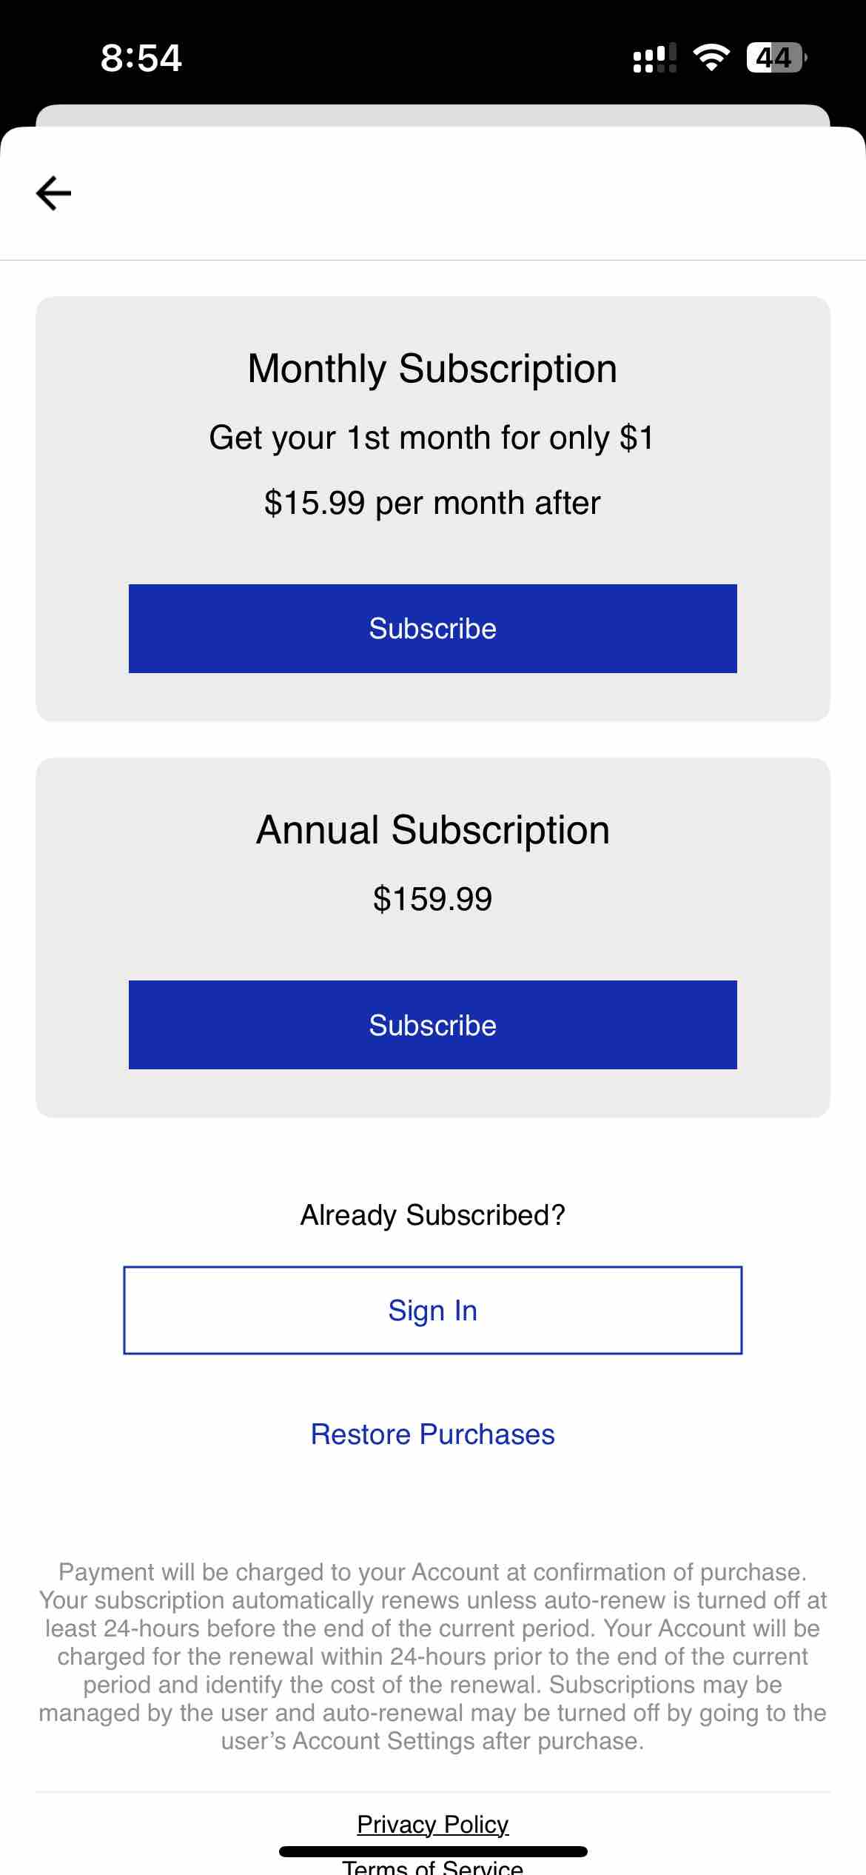Tap the back arrow icon
Screen dimensions: 866x1875
[54, 193]
